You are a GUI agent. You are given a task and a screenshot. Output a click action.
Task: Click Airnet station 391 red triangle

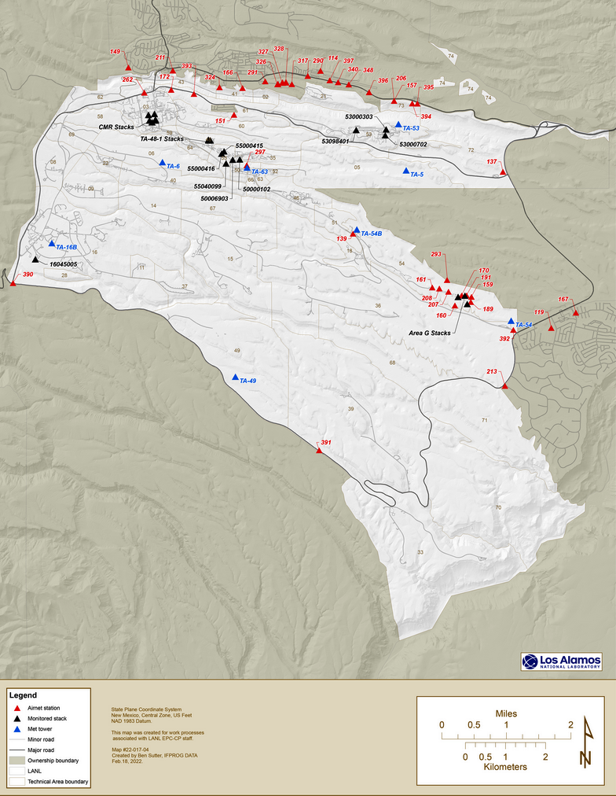(318, 451)
